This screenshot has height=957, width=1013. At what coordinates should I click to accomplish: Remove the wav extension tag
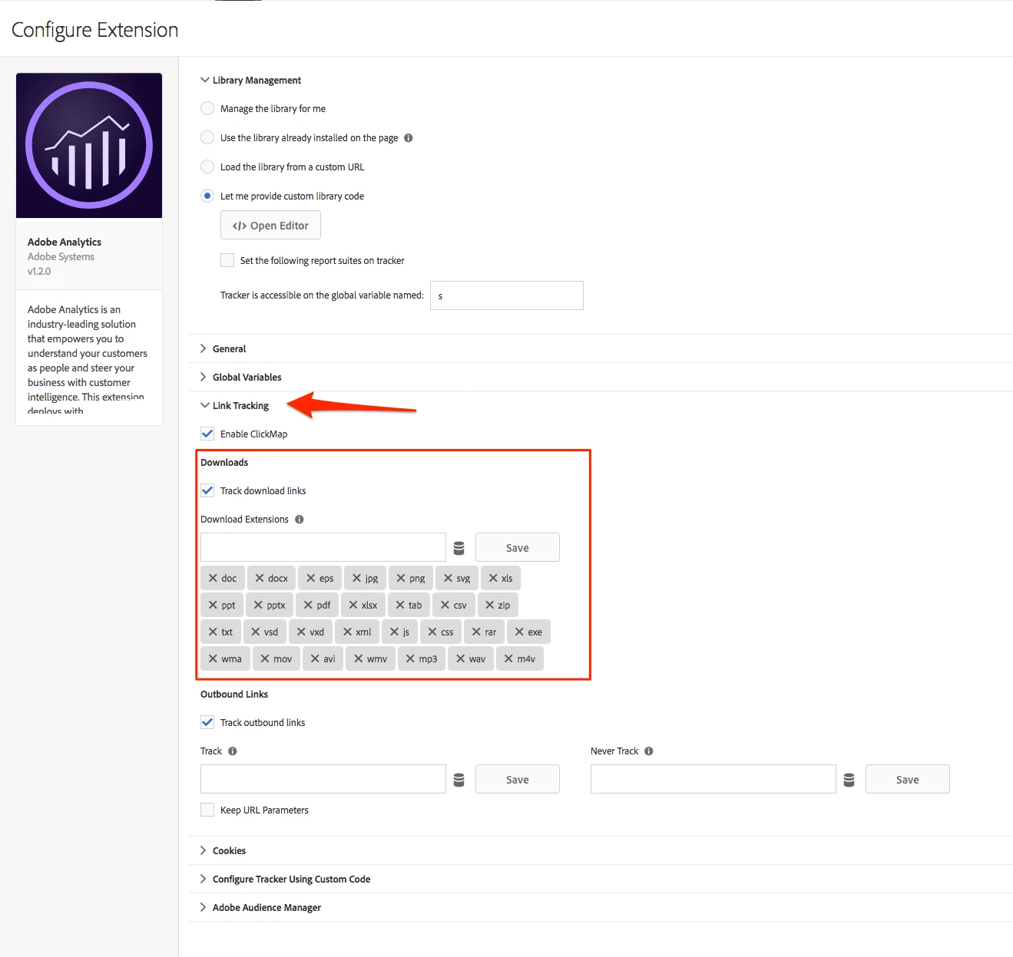(x=460, y=658)
